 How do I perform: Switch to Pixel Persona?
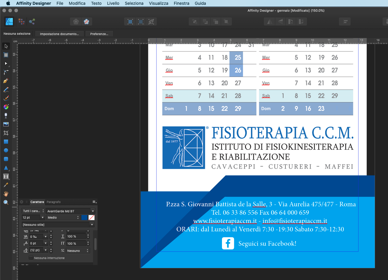point(21,22)
